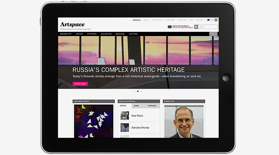Select the first carousel dot
Image resolution: width=279 pixels, height=155 pixels.
134,91
